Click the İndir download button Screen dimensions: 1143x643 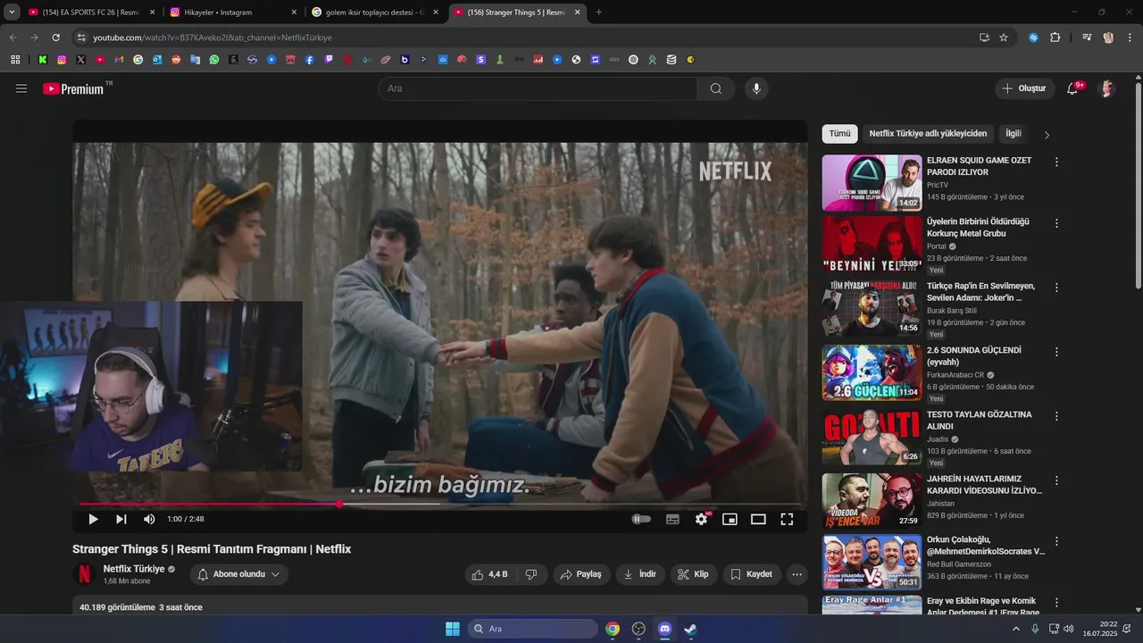pos(640,574)
